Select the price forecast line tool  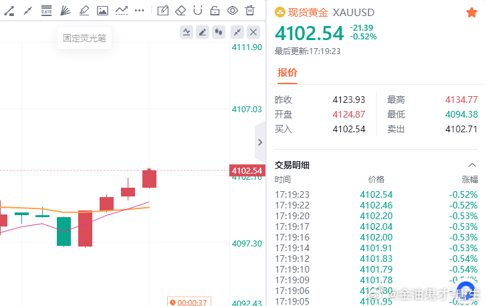pos(122,11)
